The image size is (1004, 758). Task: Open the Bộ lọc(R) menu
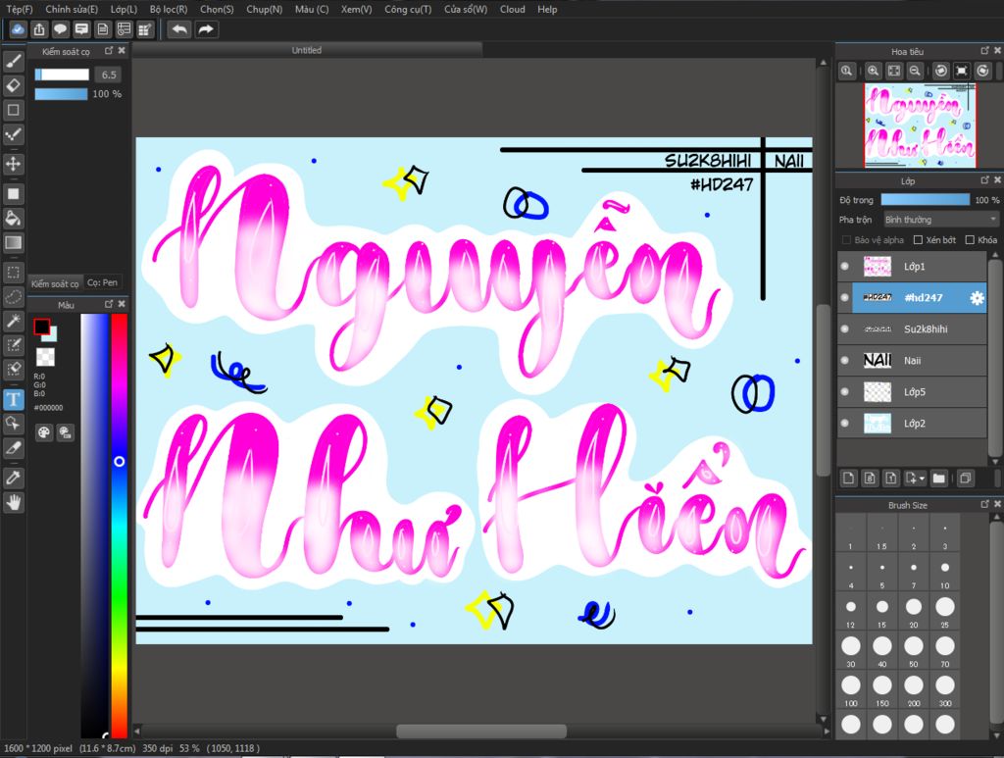pos(169,9)
